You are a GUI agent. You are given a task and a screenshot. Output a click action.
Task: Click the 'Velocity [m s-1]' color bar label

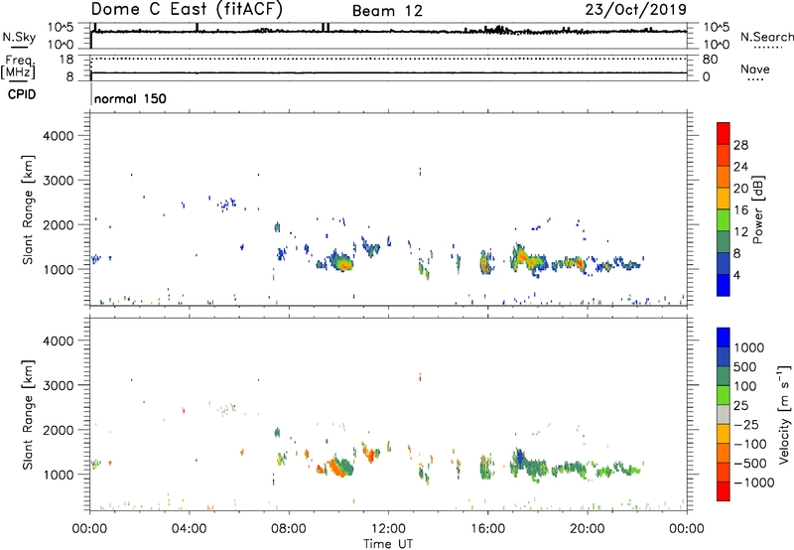(784, 414)
